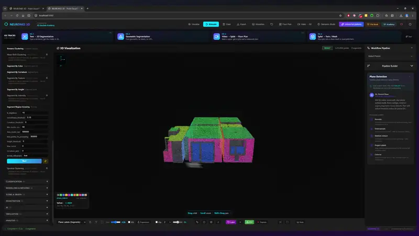Screen dimensions: 419x236
Task: Expand the Registration section
Action: (27, 201)
